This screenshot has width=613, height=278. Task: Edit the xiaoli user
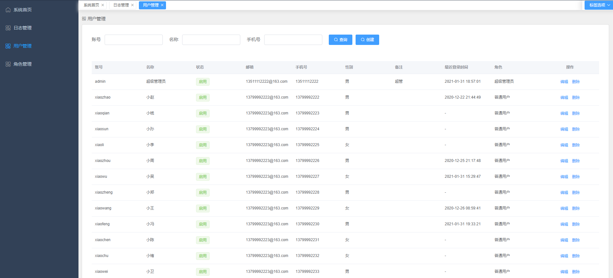point(564,145)
